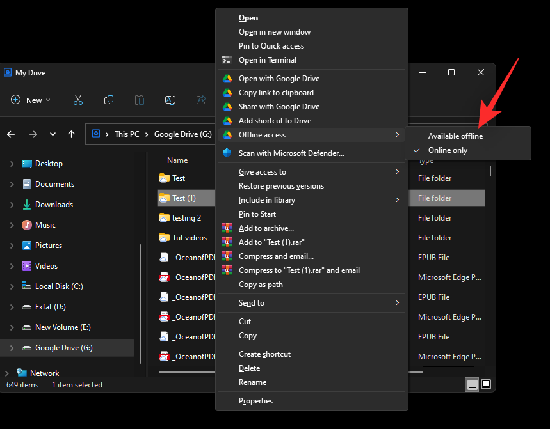This screenshot has height=429, width=550.
Task: Click Compress to "Test (1).rar" and email
Action: click(x=311, y=270)
